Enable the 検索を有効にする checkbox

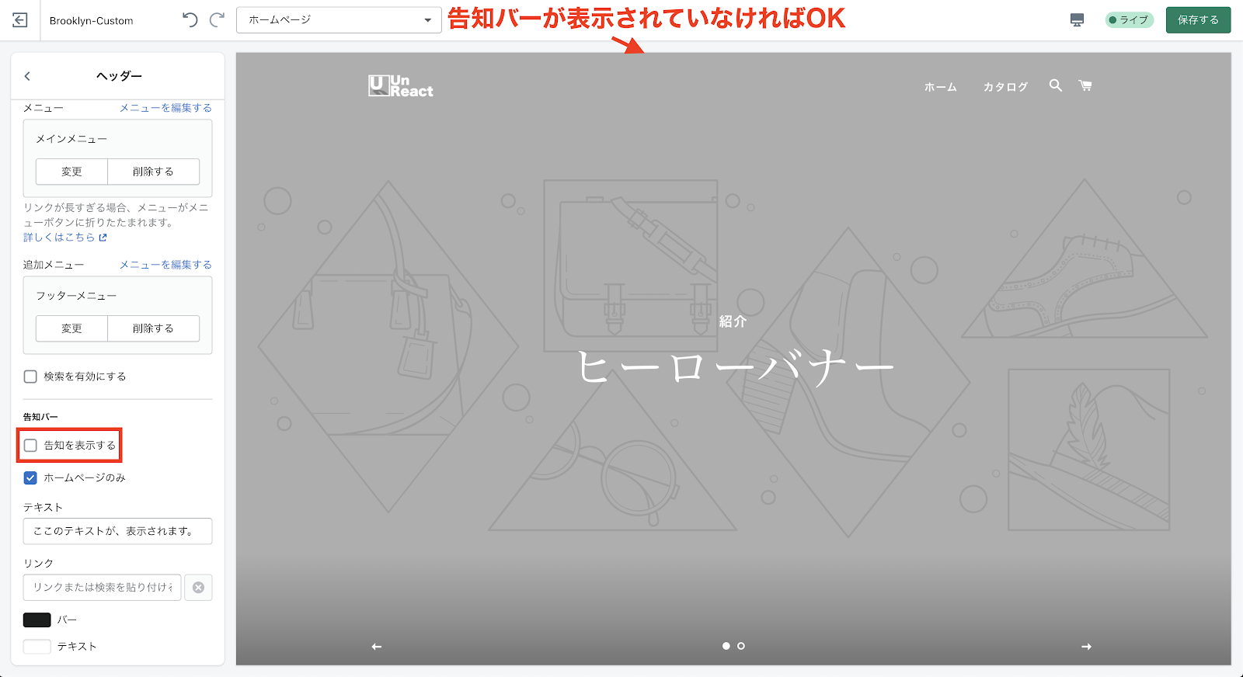coord(30,377)
